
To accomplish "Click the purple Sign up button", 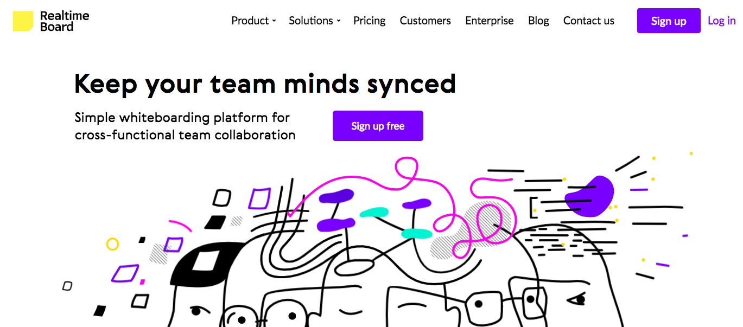I will [x=669, y=21].
